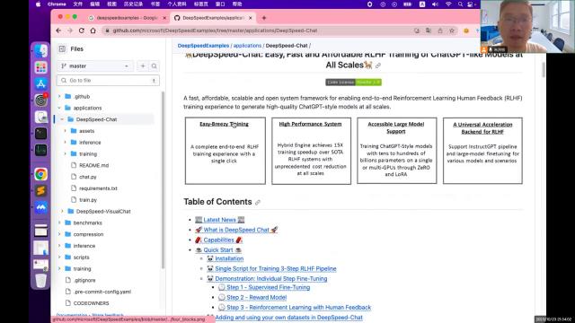Screen dimensions: 575x323
Task: Open the Latest News link
Action: point(219,220)
